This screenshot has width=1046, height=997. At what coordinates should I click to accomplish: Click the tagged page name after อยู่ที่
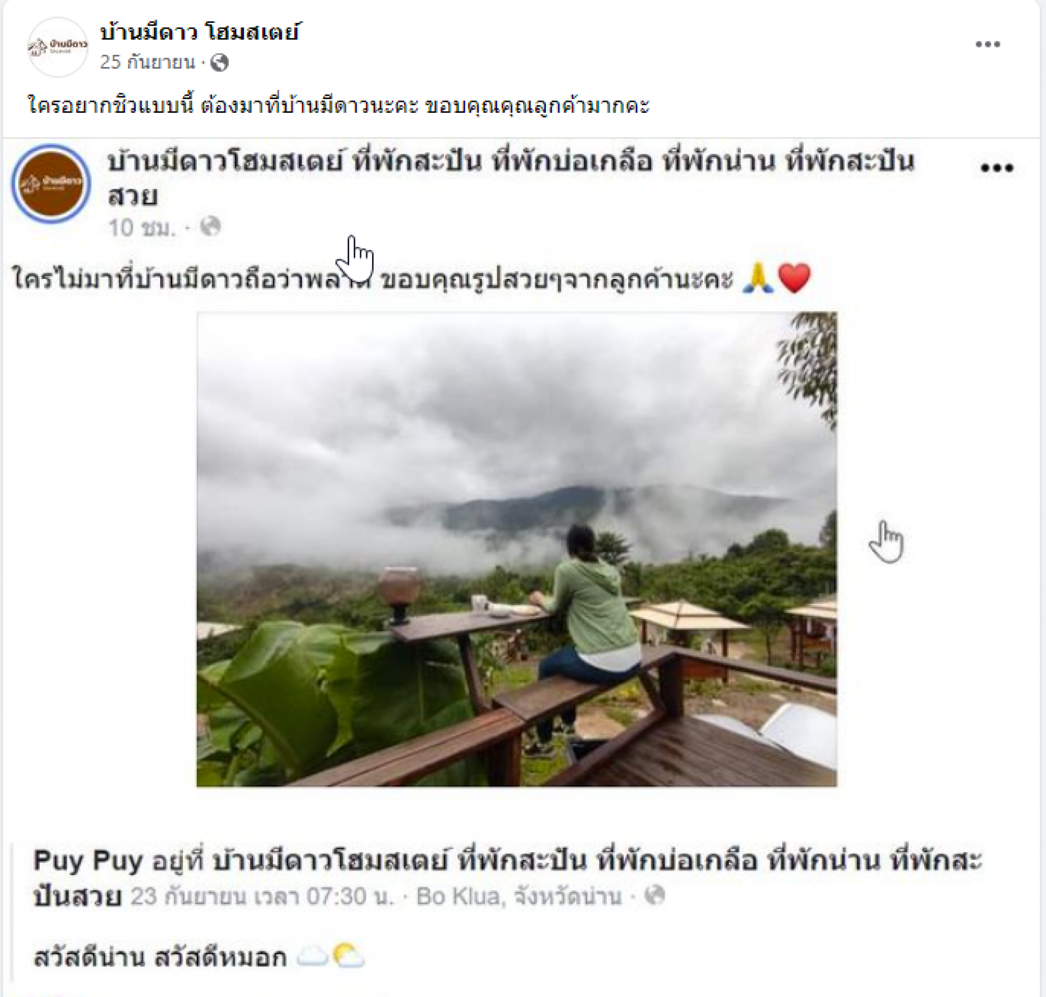tap(508, 878)
